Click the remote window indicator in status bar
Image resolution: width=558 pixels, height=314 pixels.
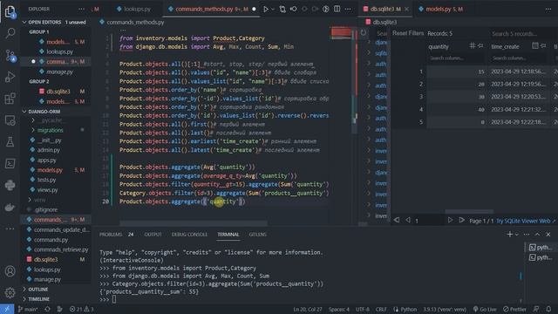[x=7, y=309]
